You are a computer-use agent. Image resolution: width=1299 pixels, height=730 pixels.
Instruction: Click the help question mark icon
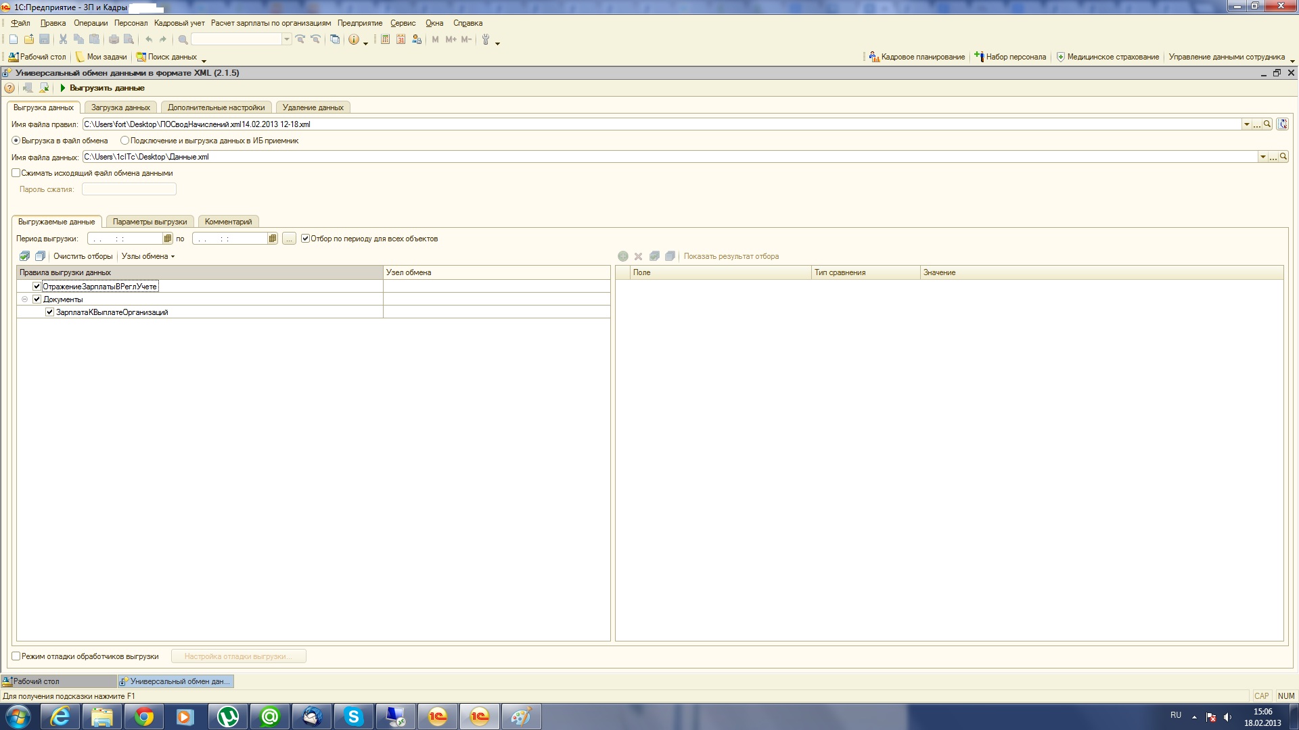[9, 88]
